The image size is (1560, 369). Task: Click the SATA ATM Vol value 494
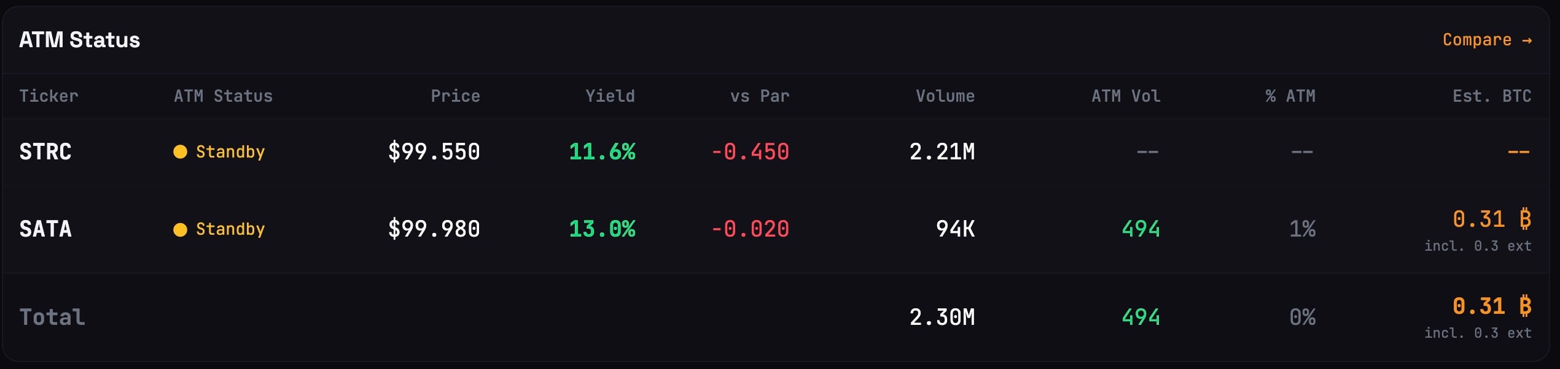(x=1141, y=229)
